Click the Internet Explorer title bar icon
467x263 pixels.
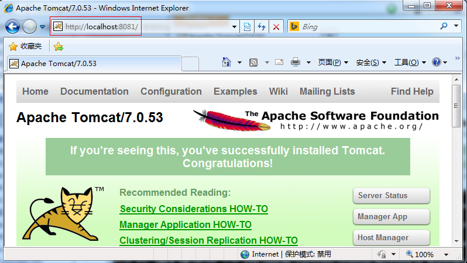8,8
